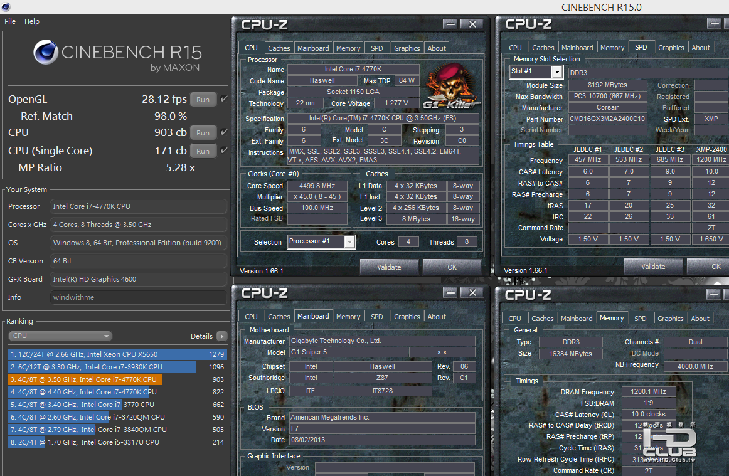Open CPU tab in the SPD CPU-Z window
729x476 pixels.
coord(514,48)
